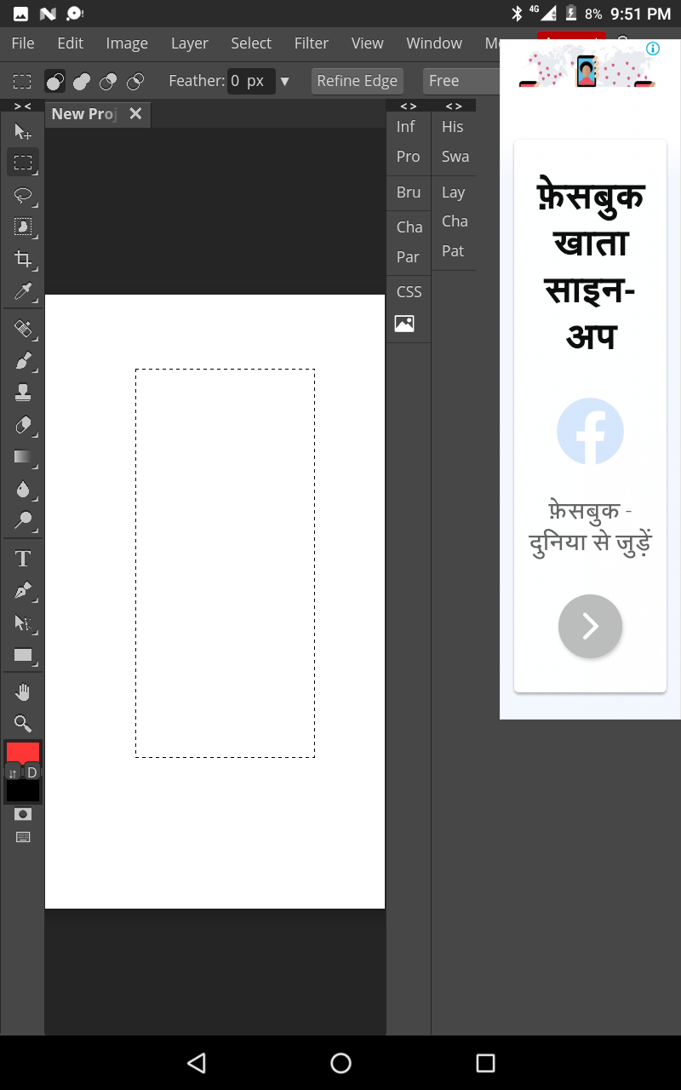Select the Pen tool

coord(23,589)
